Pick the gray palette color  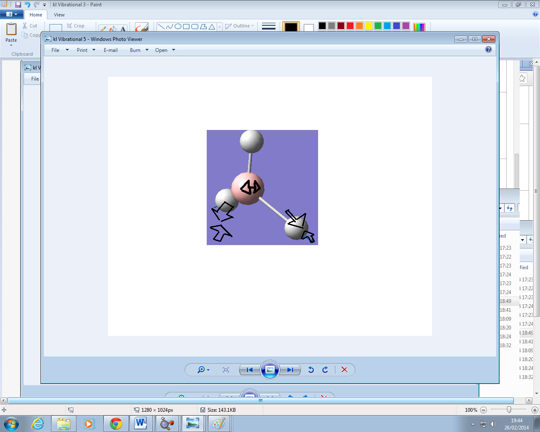pos(332,26)
